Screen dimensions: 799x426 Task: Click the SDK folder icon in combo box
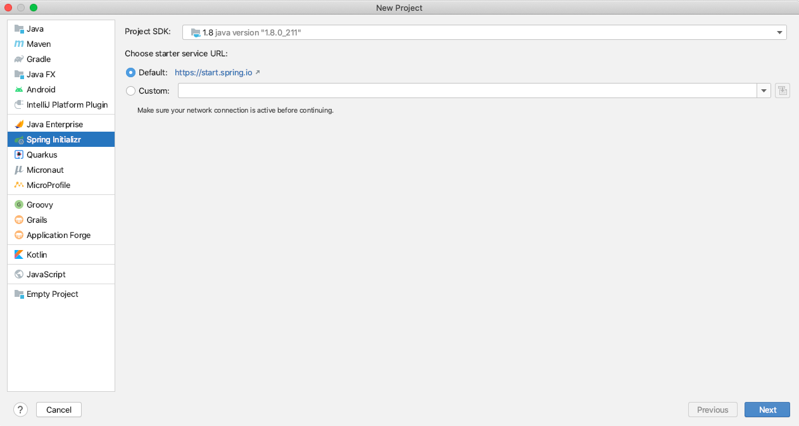coord(195,32)
